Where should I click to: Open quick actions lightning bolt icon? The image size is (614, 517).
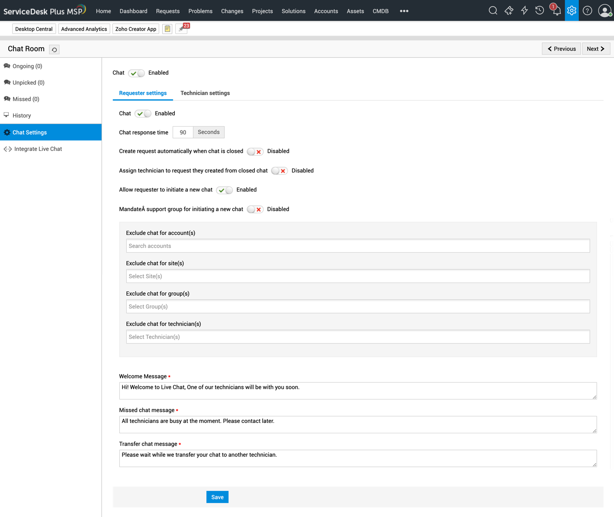pos(524,10)
